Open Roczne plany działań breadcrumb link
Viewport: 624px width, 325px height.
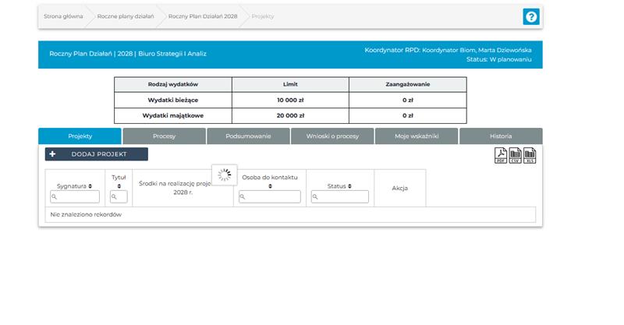point(126,16)
